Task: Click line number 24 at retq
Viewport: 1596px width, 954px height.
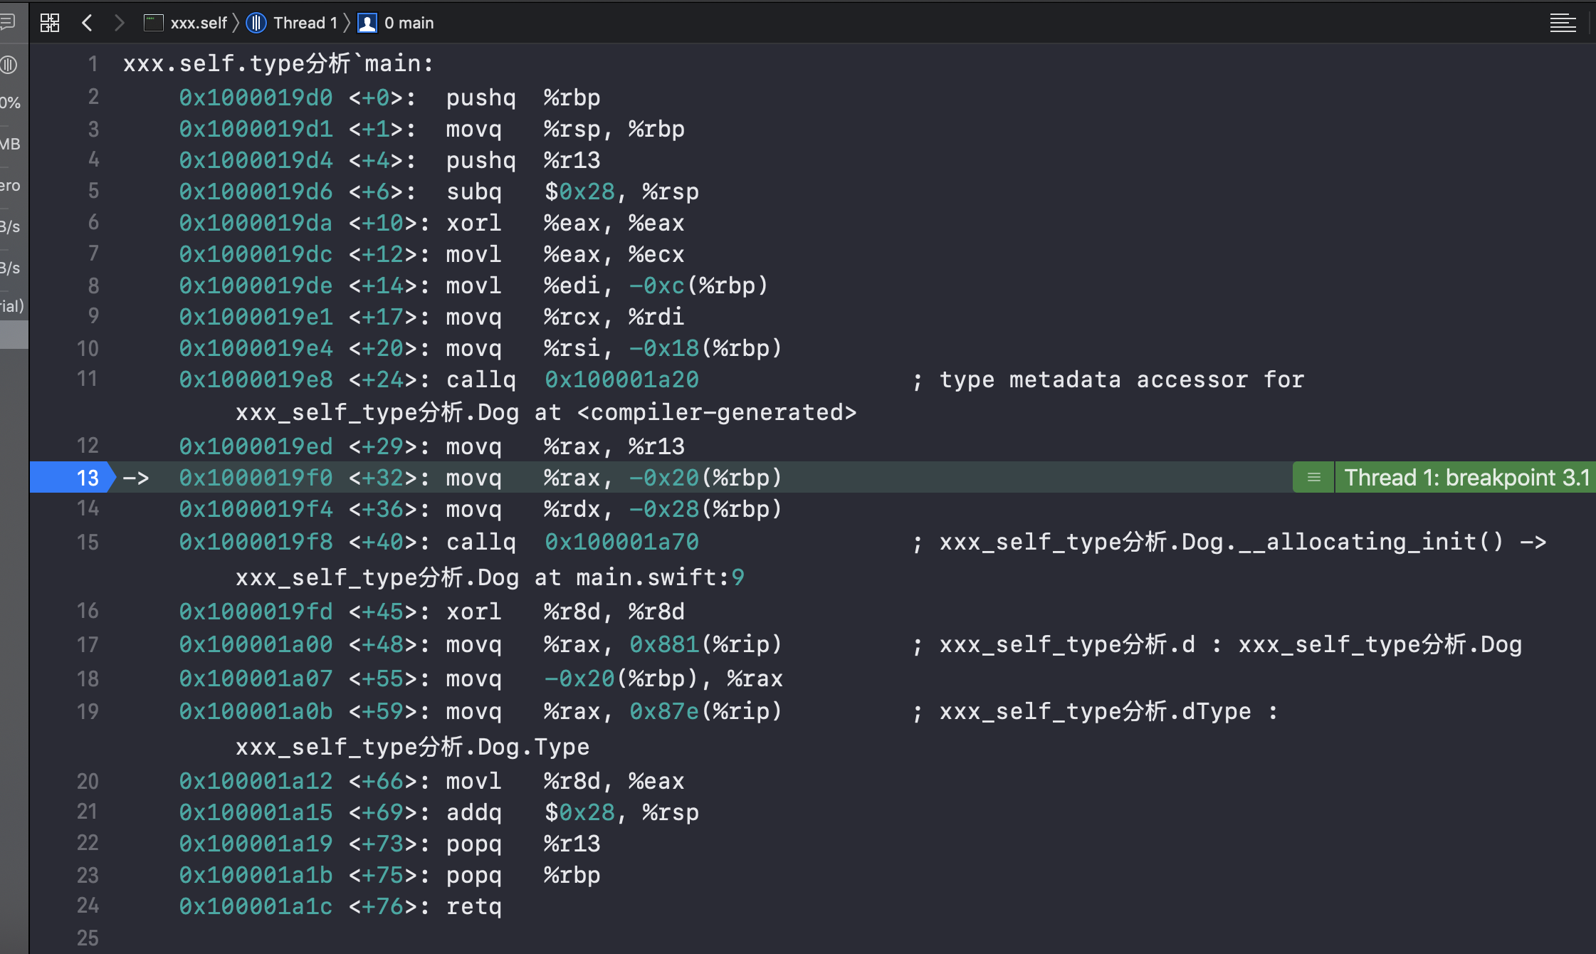Action: 88,906
